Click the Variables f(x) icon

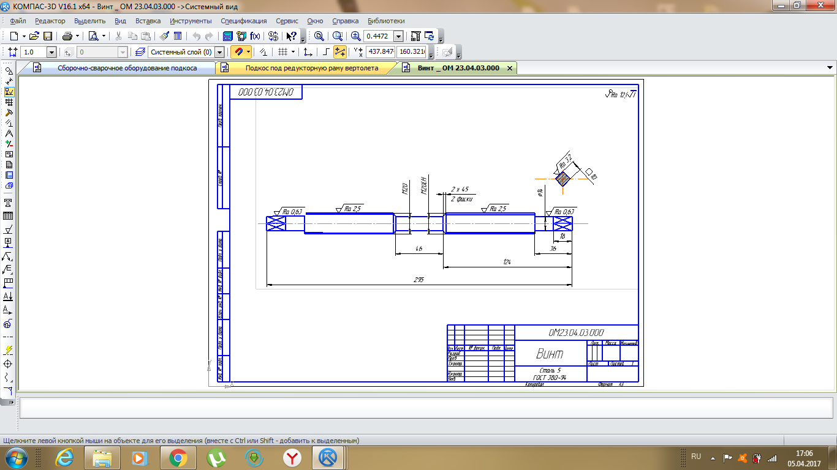tap(255, 36)
